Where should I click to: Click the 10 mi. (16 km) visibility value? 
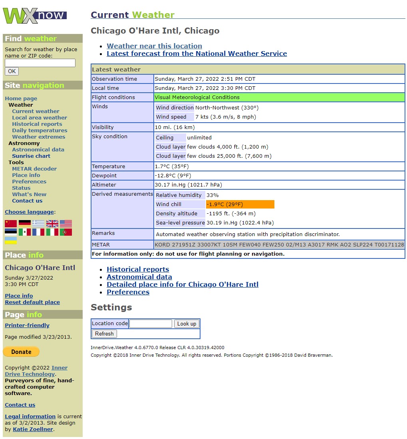point(175,127)
